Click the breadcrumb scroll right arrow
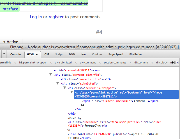This screenshot has width=180, height=139. click(177, 63)
